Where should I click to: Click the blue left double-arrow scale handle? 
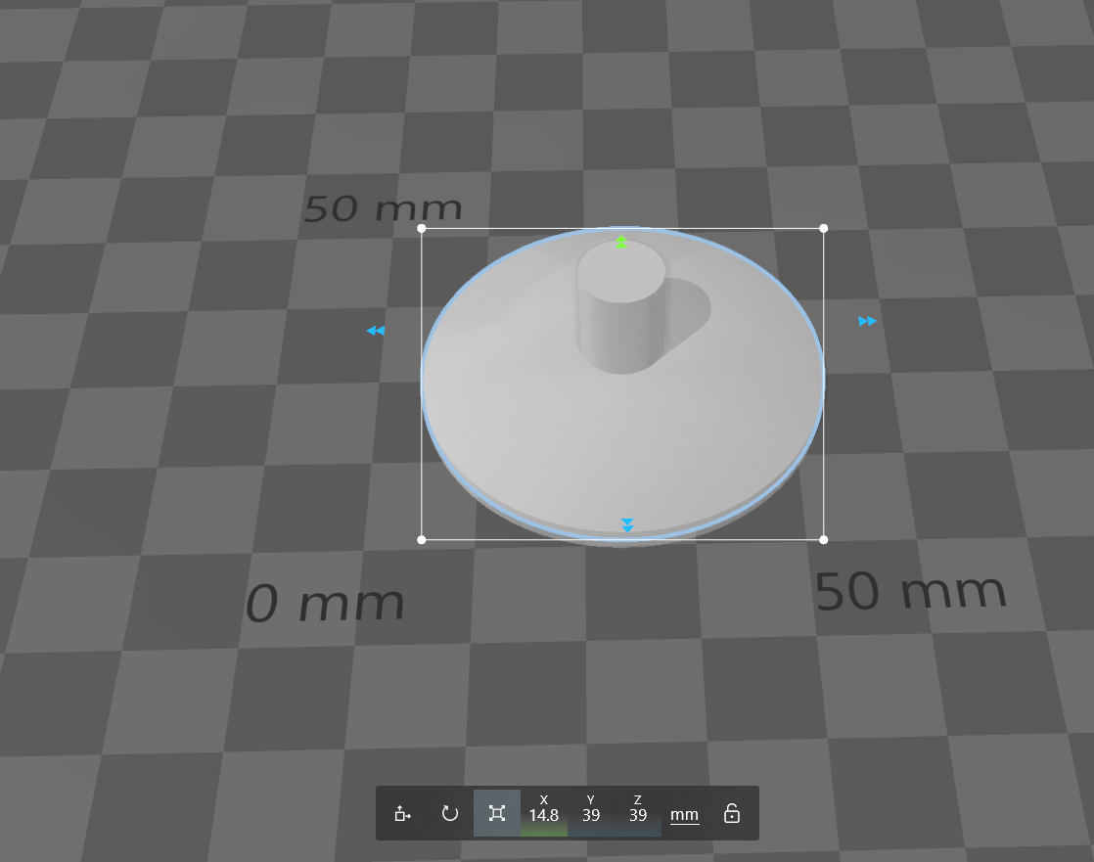(x=376, y=331)
